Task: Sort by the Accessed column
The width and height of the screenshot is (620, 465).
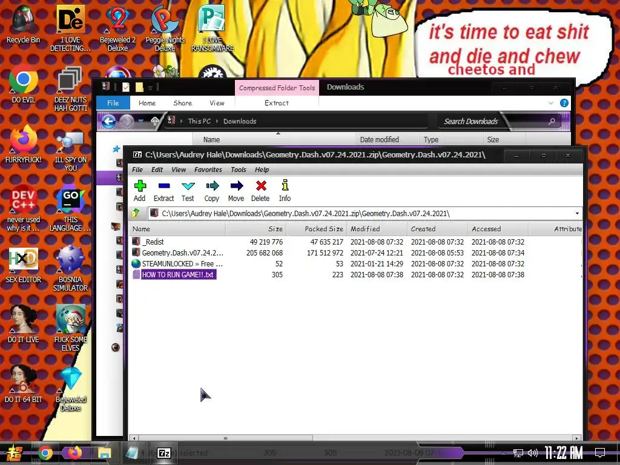Action: point(498,229)
